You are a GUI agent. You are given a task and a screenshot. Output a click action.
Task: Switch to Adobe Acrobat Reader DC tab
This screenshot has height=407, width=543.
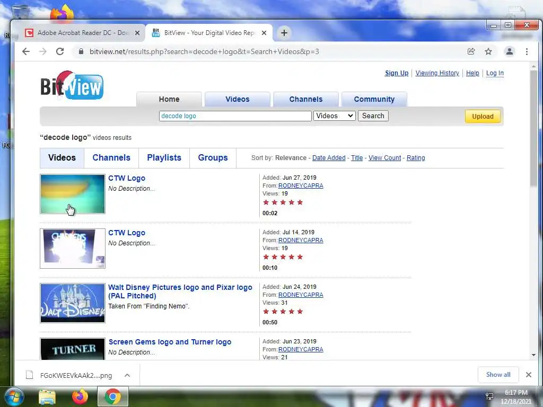click(82, 33)
